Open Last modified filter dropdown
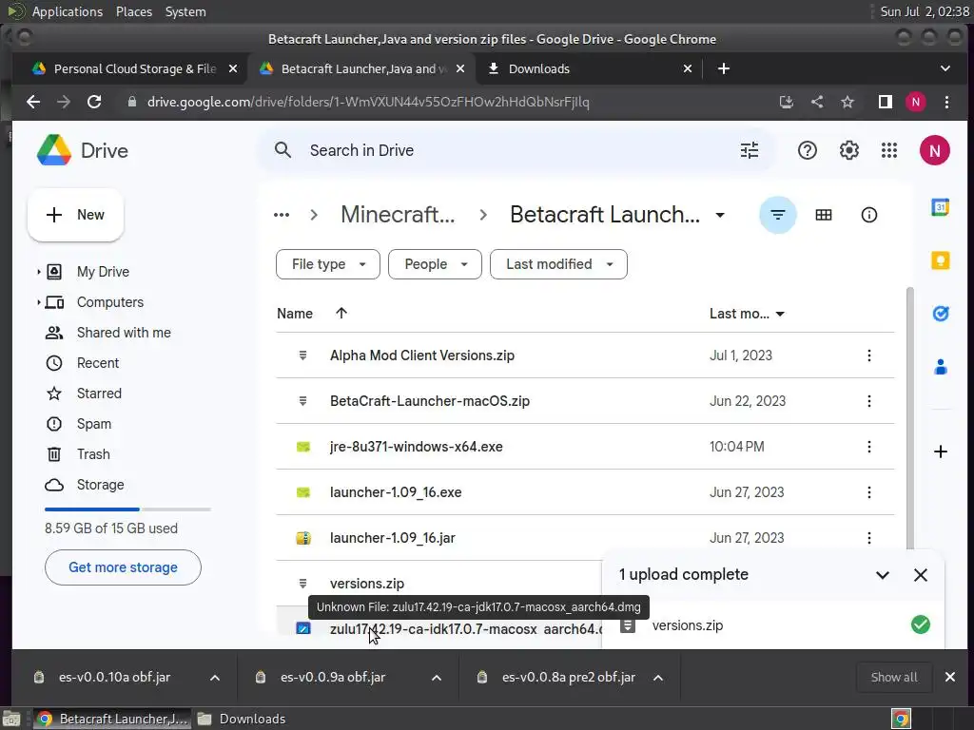The width and height of the screenshot is (974, 730). 558,264
